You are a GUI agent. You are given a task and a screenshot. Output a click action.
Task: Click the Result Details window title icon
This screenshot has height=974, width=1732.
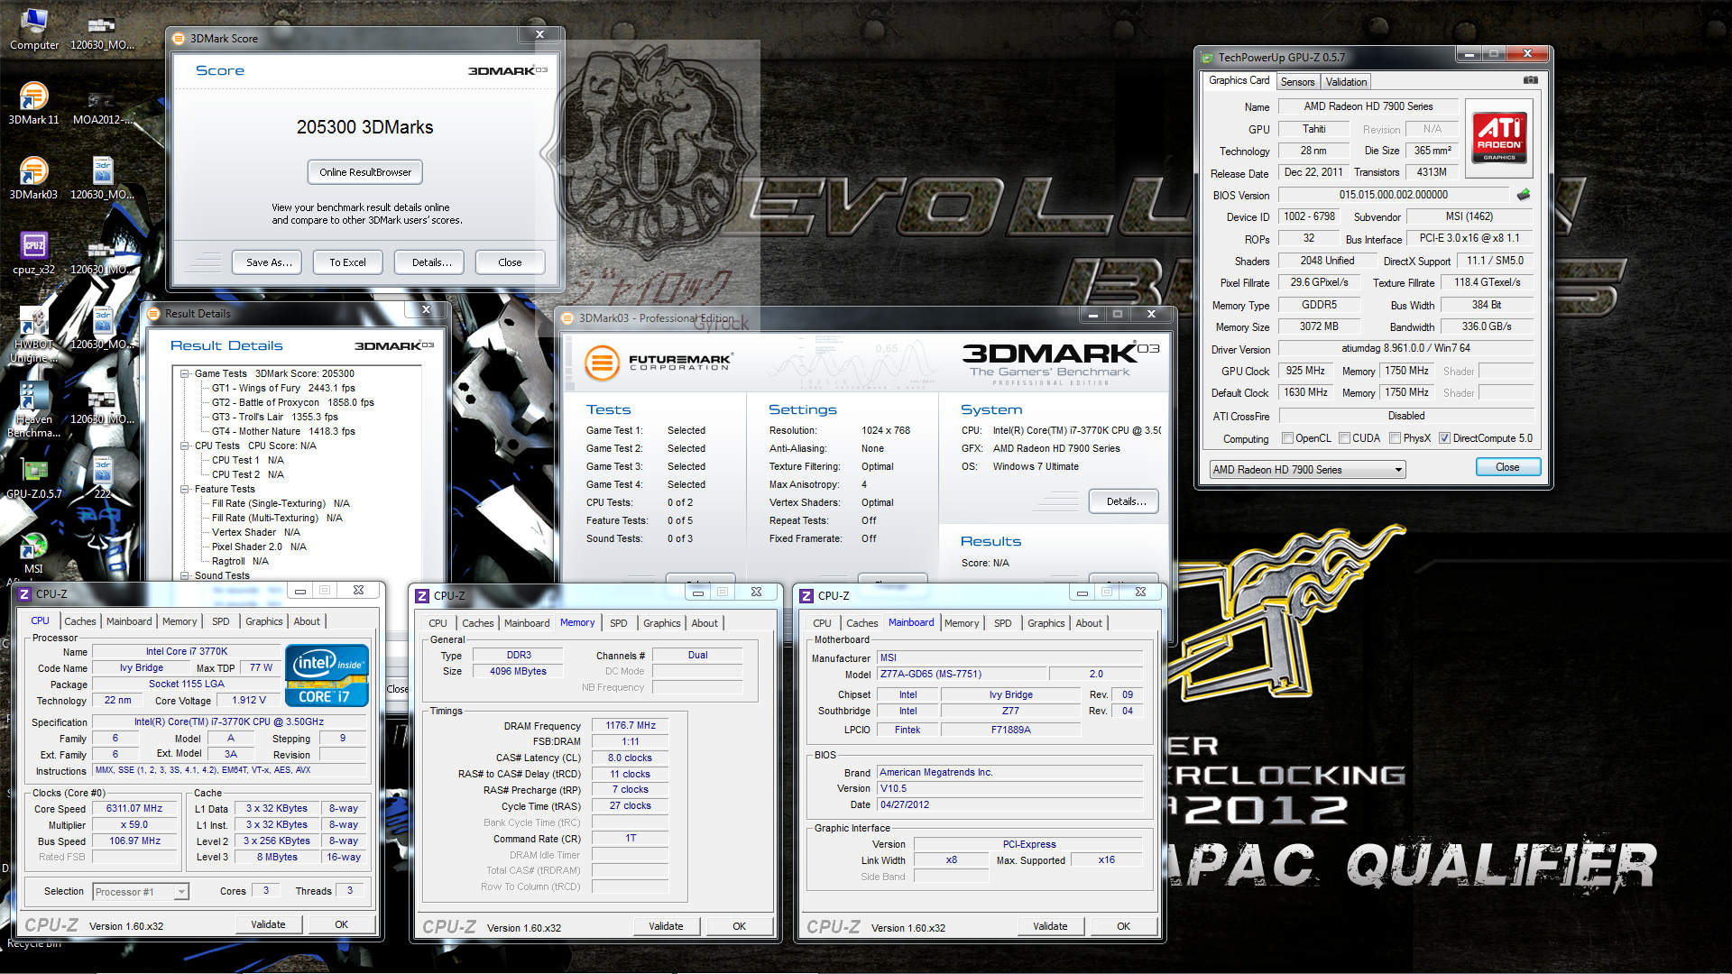pos(154,314)
